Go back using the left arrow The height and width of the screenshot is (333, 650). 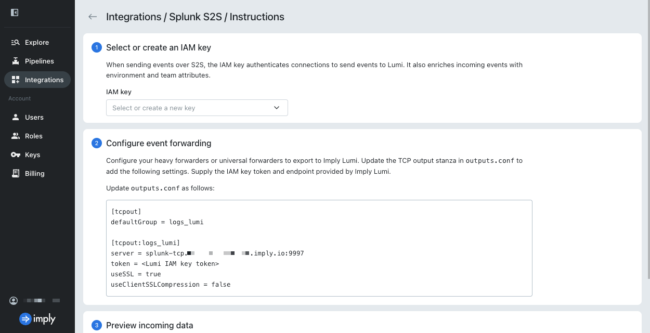coord(93,17)
